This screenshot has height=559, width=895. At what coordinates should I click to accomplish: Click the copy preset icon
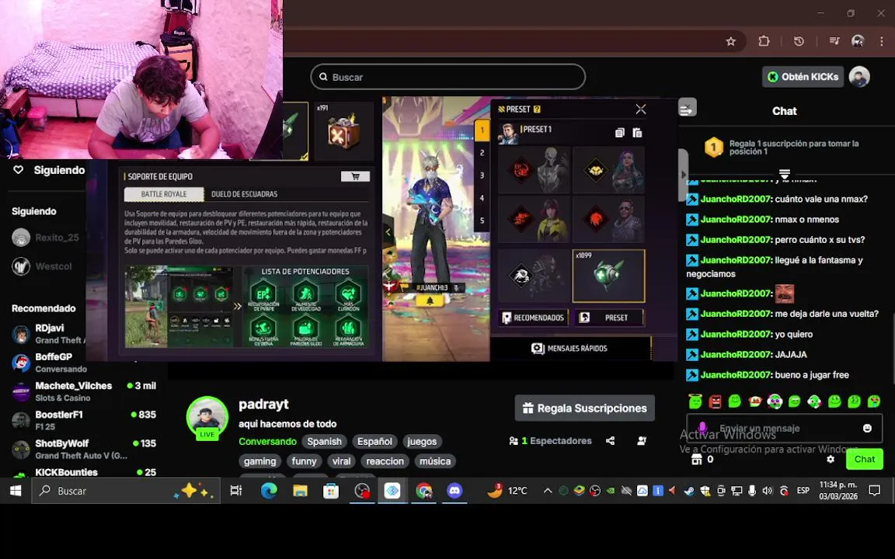[x=619, y=132]
